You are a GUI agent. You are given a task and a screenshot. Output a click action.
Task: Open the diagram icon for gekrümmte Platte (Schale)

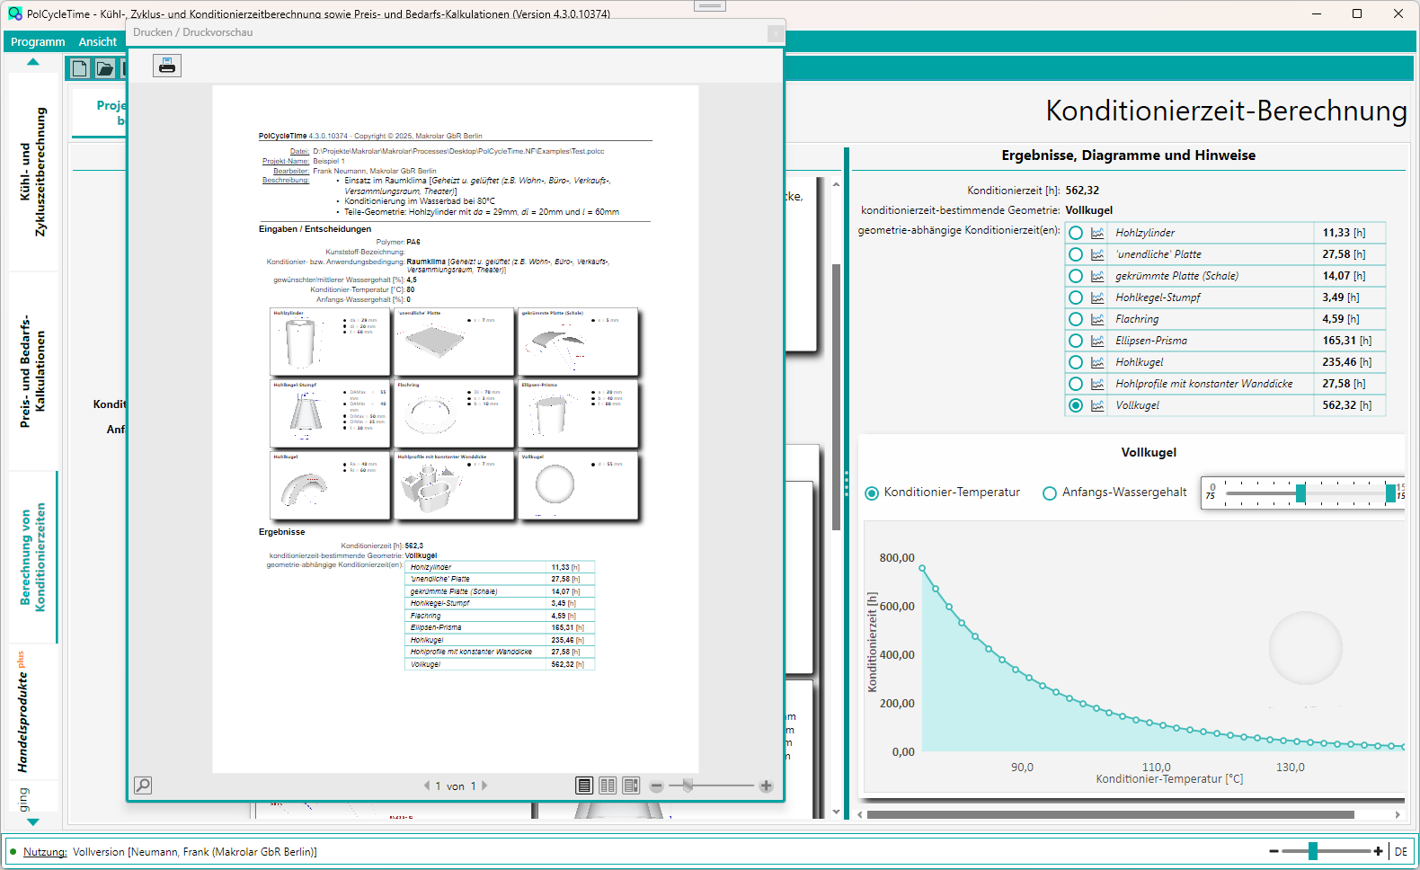1097,276
